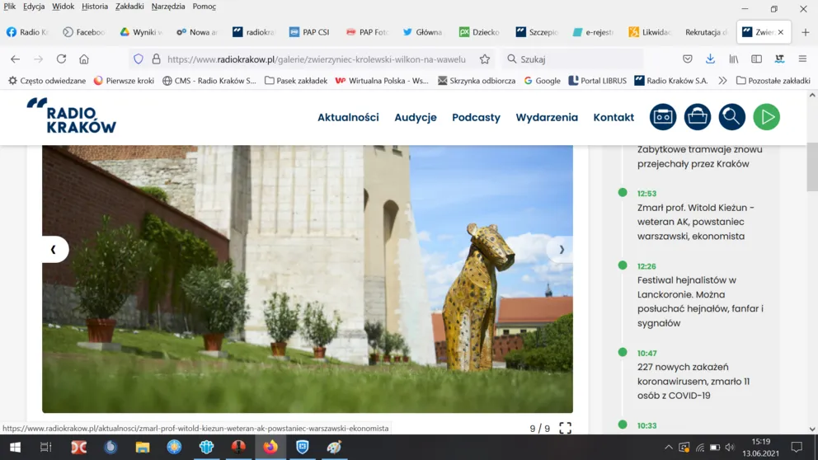
Task: Switch to the PAP CSI tab
Action: pyautogui.click(x=310, y=32)
